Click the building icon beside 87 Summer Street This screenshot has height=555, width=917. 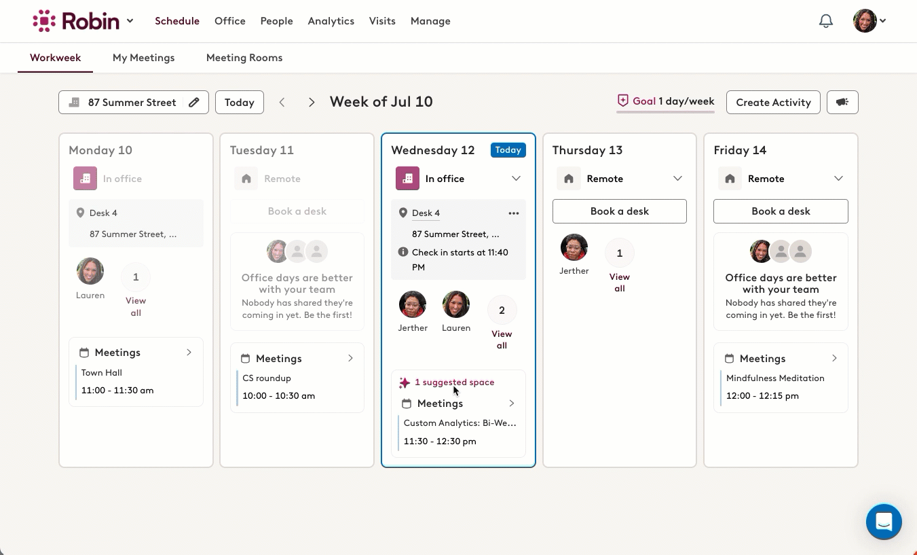(75, 103)
